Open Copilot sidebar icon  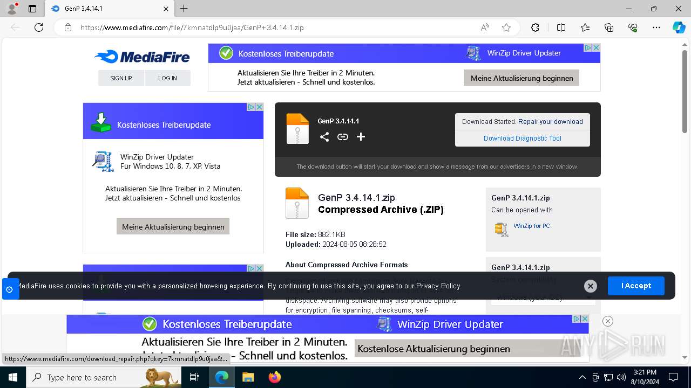point(679,27)
